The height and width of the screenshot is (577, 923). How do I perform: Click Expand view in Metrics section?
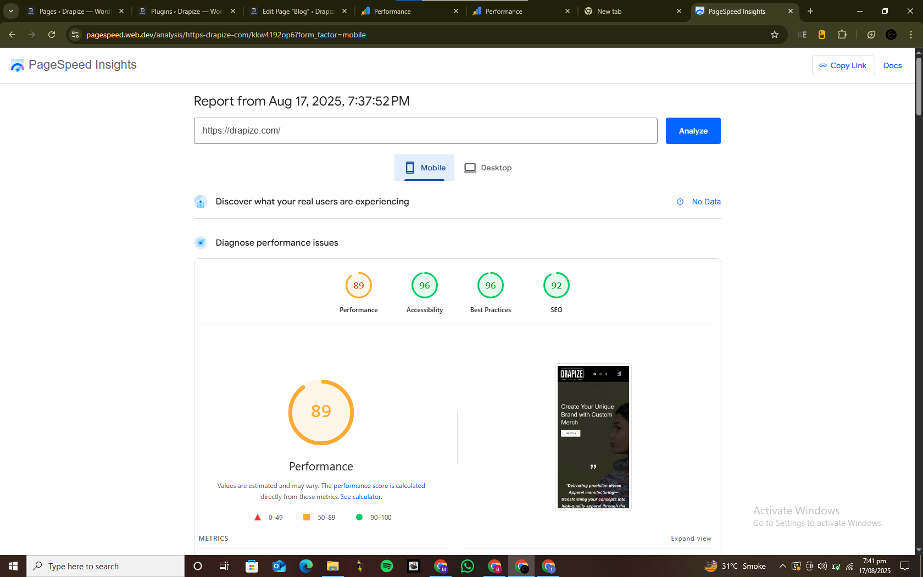[x=691, y=539]
